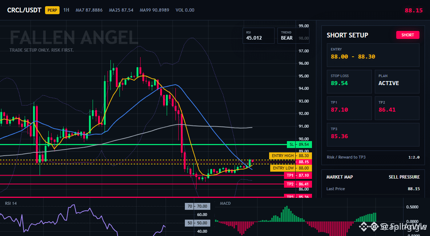Click the top-right 88.15 price

414,11
